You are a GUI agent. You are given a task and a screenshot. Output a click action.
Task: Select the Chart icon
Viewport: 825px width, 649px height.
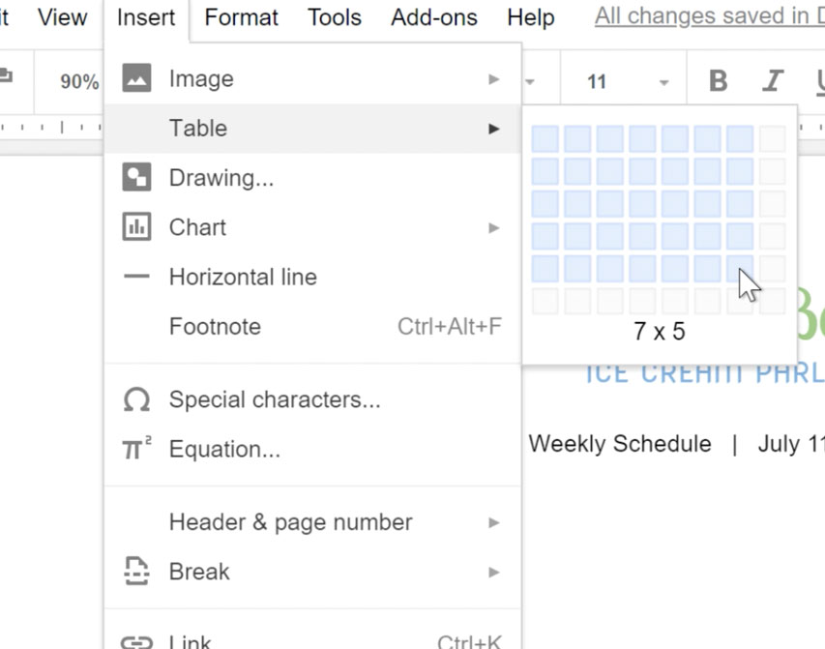click(136, 227)
